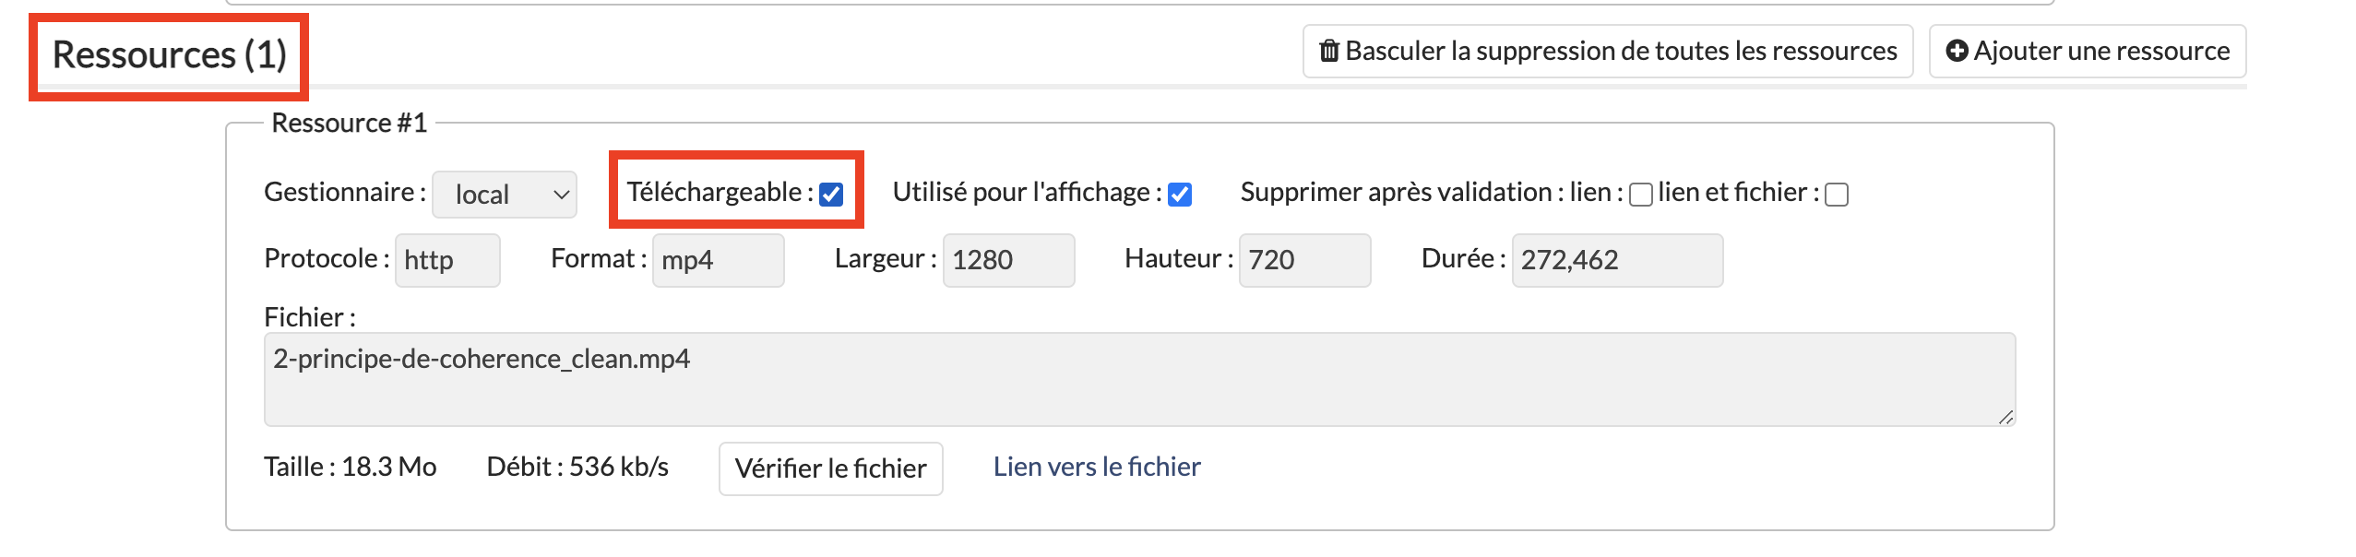This screenshot has width=2356, height=557.
Task: Toggle the Utilisé pour l'affichage checkbox
Action: pyautogui.click(x=1180, y=195)
